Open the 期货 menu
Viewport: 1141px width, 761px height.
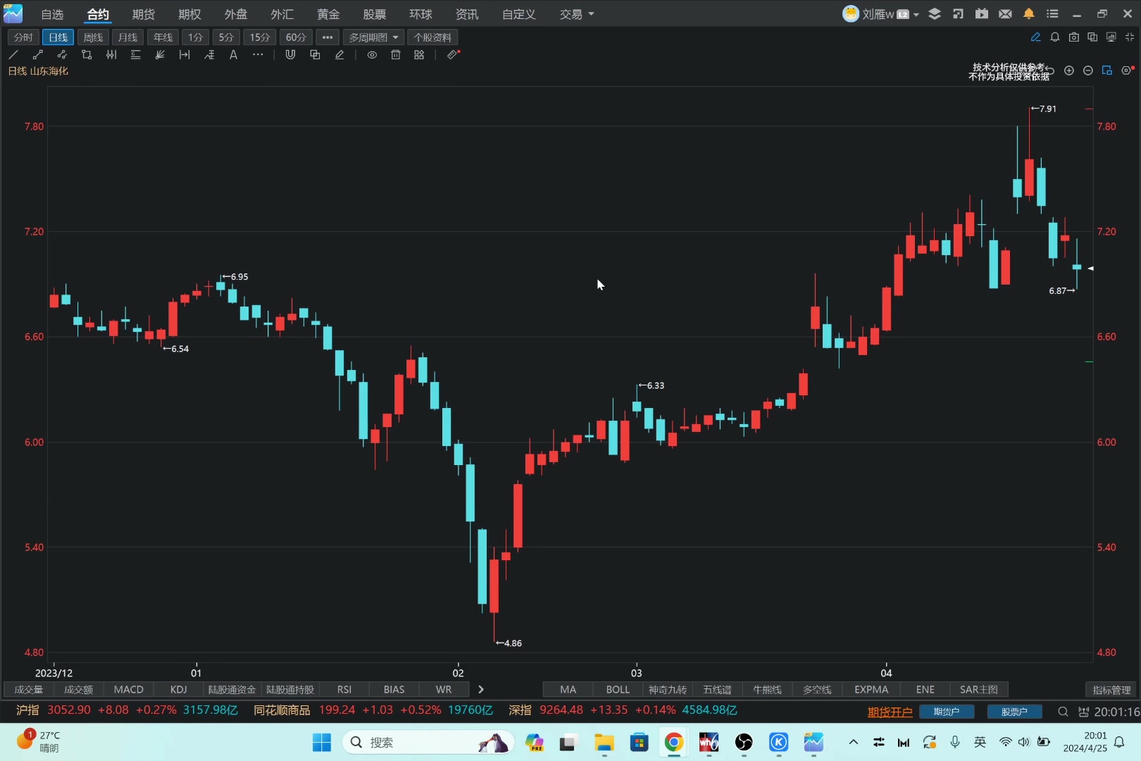pos(143,14)
